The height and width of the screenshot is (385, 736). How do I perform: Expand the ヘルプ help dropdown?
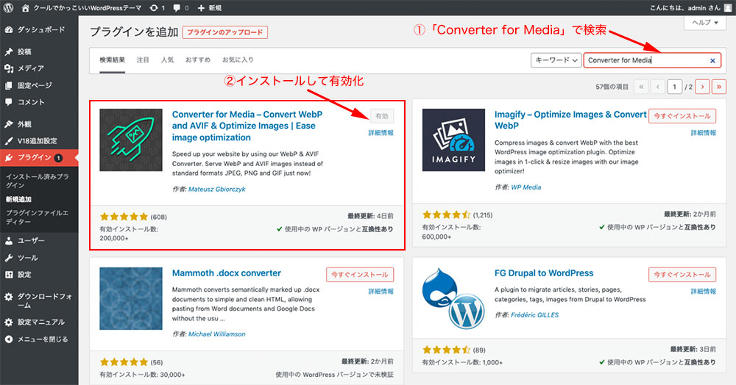click(x=704, y=23)
